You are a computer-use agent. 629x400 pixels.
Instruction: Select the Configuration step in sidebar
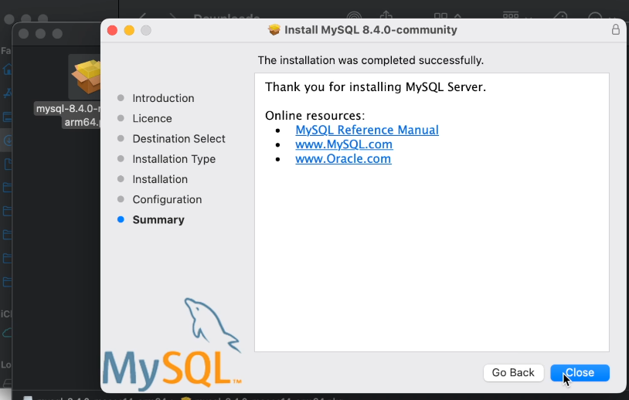[x=167, y=199]
